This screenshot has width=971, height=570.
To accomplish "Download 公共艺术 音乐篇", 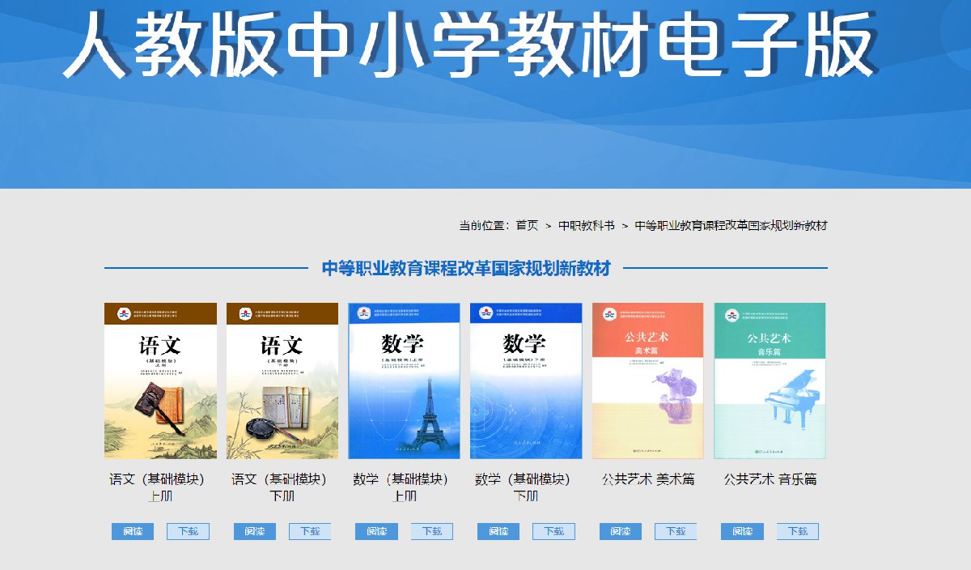I will [x=798, y=531].
